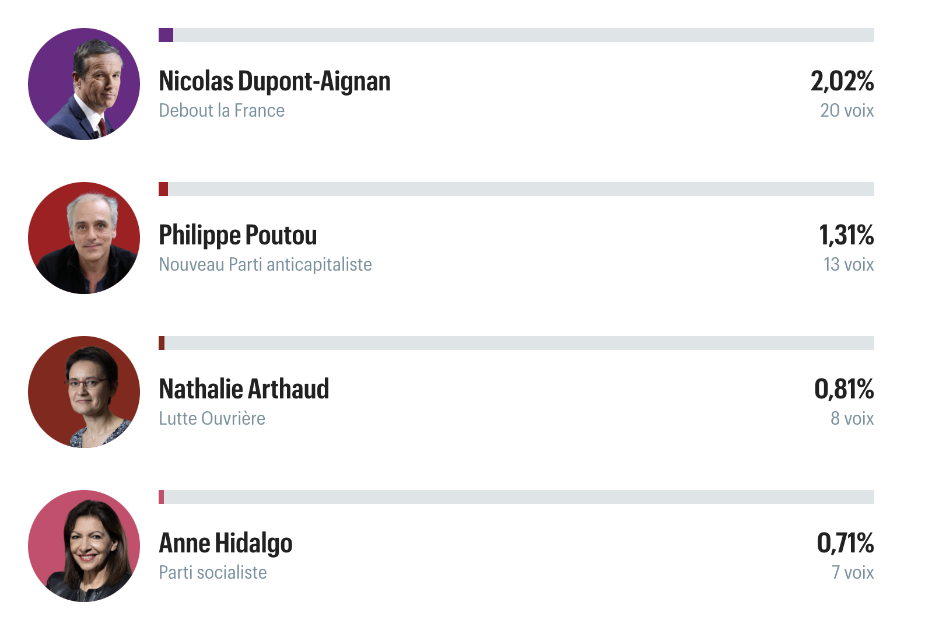Select the Nathalie Arthaud candidate name
The image size is (925, 637).
(x=244, y=389)
